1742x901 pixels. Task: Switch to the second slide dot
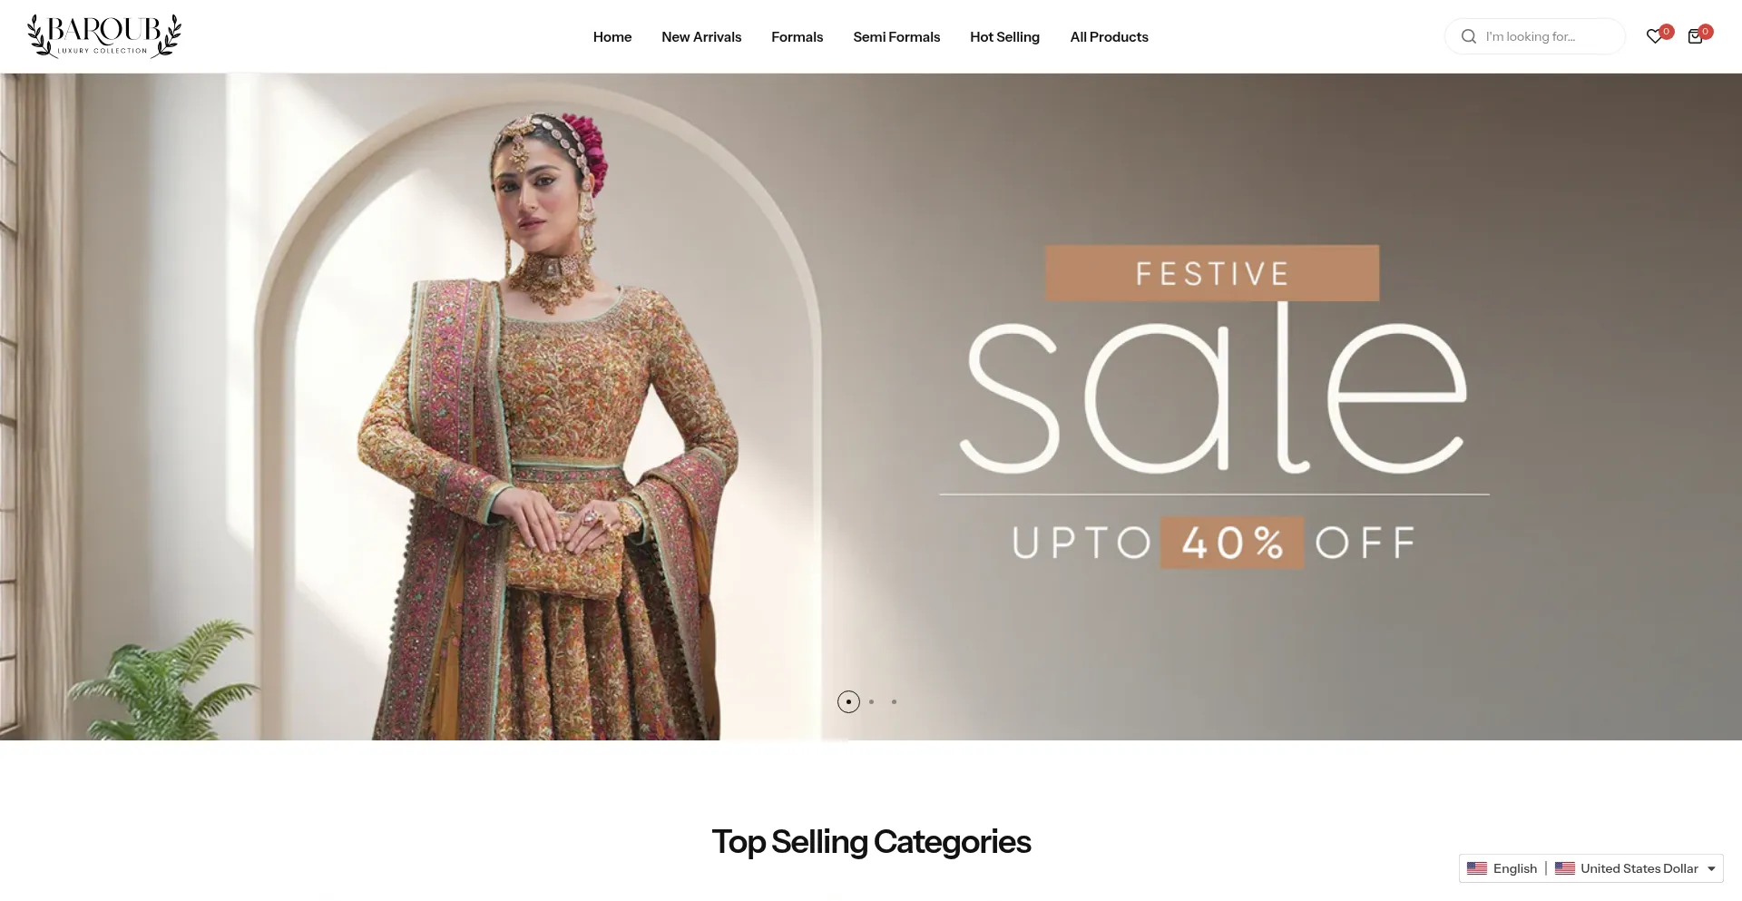(871, 701)
